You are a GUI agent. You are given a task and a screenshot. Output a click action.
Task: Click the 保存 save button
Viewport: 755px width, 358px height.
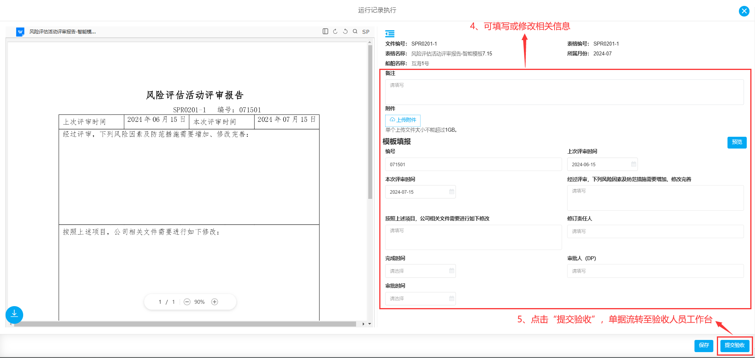(704, 345)
